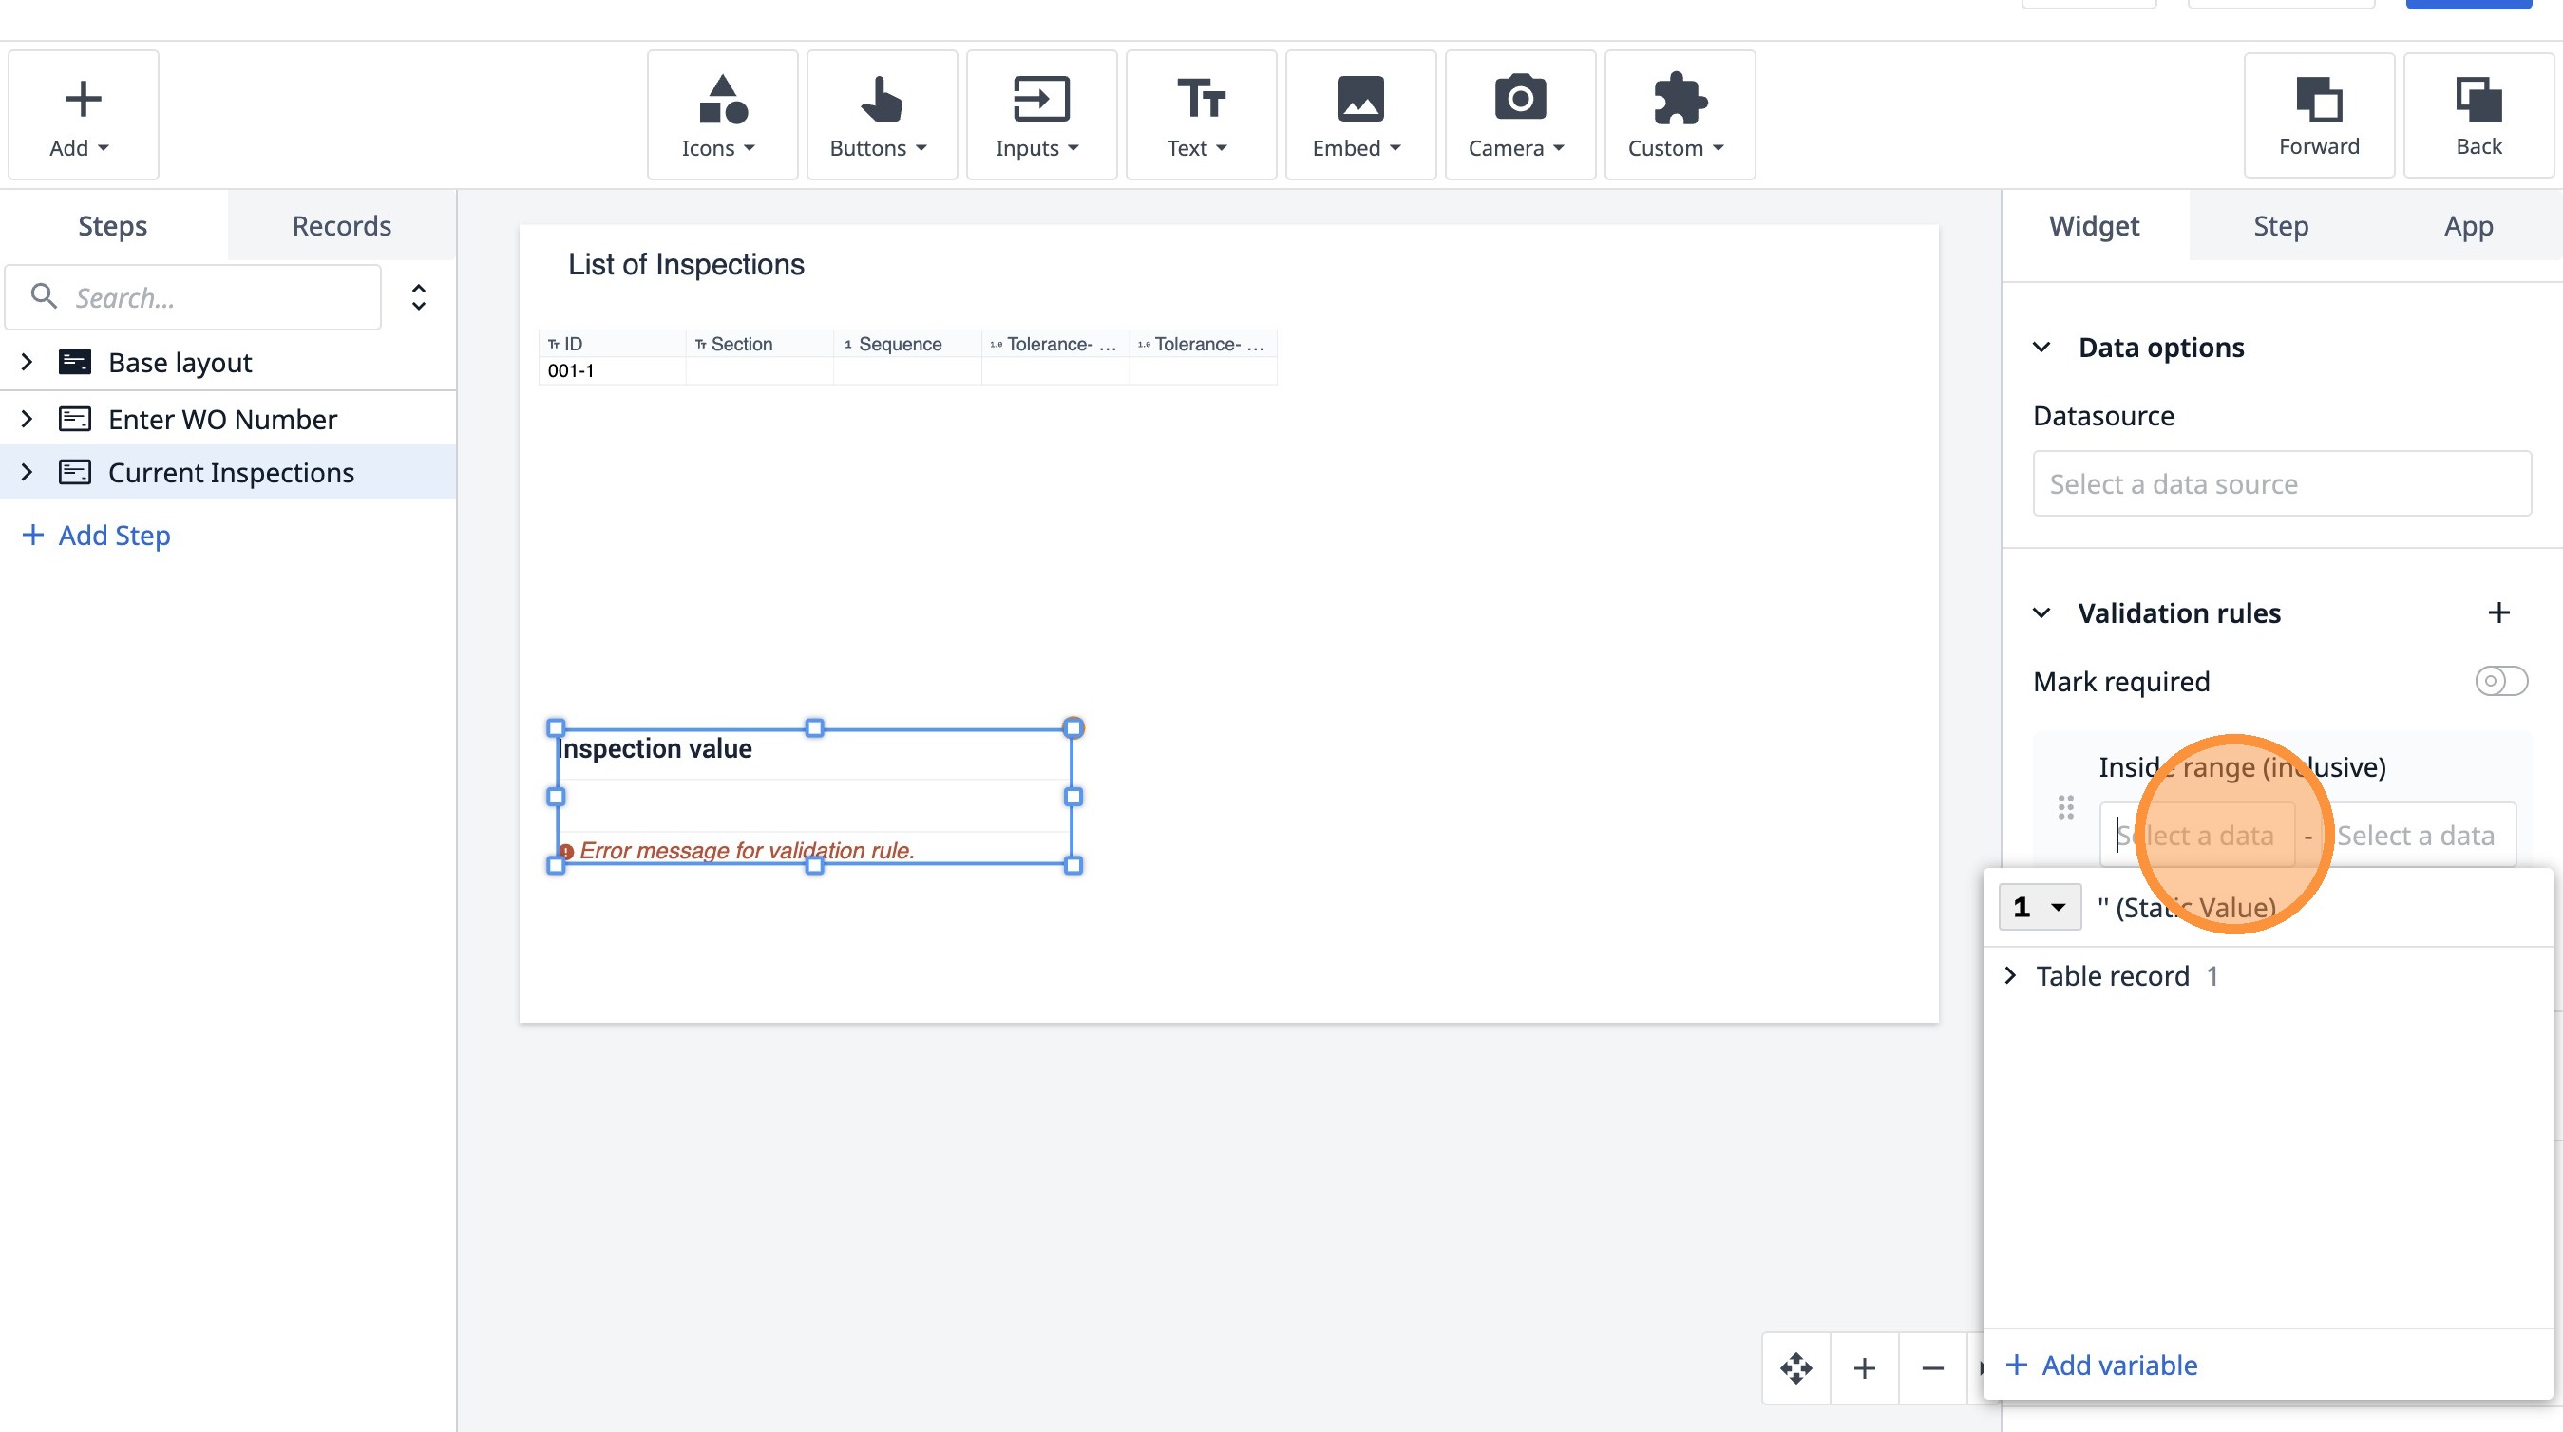Image resolution: width=2563 pixels, height=1432 pixels.
Task: Collapse the Data options section
Action: point(2041,347)
